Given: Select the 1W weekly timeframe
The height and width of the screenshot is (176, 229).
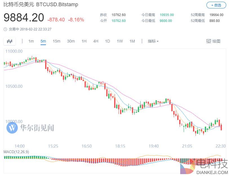Looking at the screenshot, I should click(120, 41).
